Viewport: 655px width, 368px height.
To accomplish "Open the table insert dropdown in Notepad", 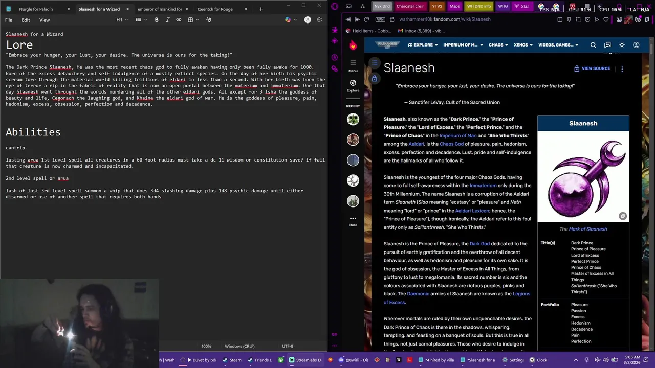I will click(x=193, y=20).
